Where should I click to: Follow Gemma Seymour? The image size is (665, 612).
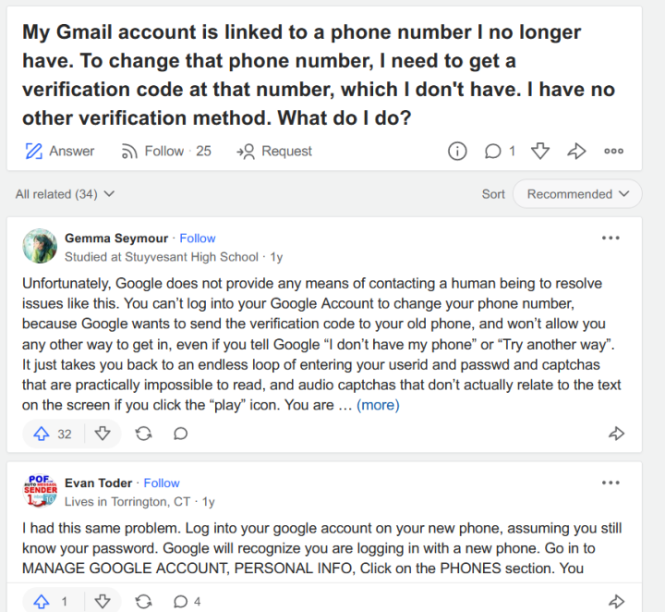pos(198,239)
